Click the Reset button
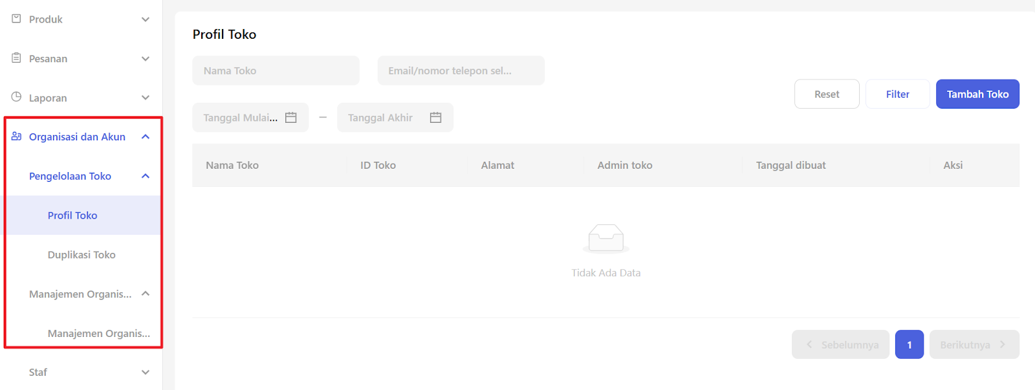 827,94
